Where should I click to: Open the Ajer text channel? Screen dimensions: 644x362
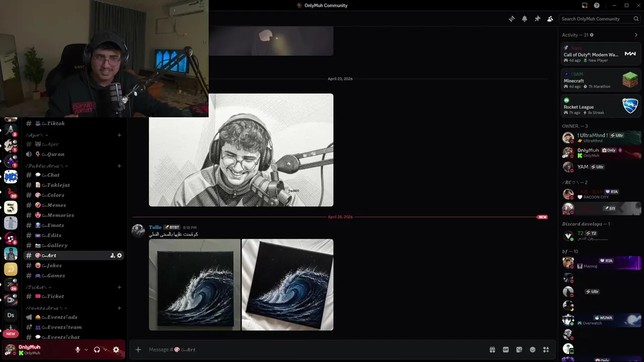point(74,144)
